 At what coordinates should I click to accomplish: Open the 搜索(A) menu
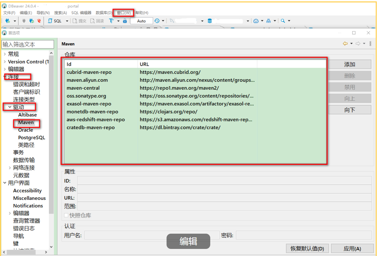[x=61, y=13]
